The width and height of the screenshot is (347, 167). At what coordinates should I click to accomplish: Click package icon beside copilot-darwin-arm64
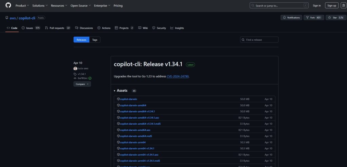point(118,142)
